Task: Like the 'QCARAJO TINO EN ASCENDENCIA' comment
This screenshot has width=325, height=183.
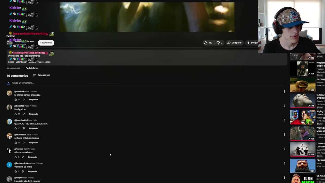Action: (15, 128)
